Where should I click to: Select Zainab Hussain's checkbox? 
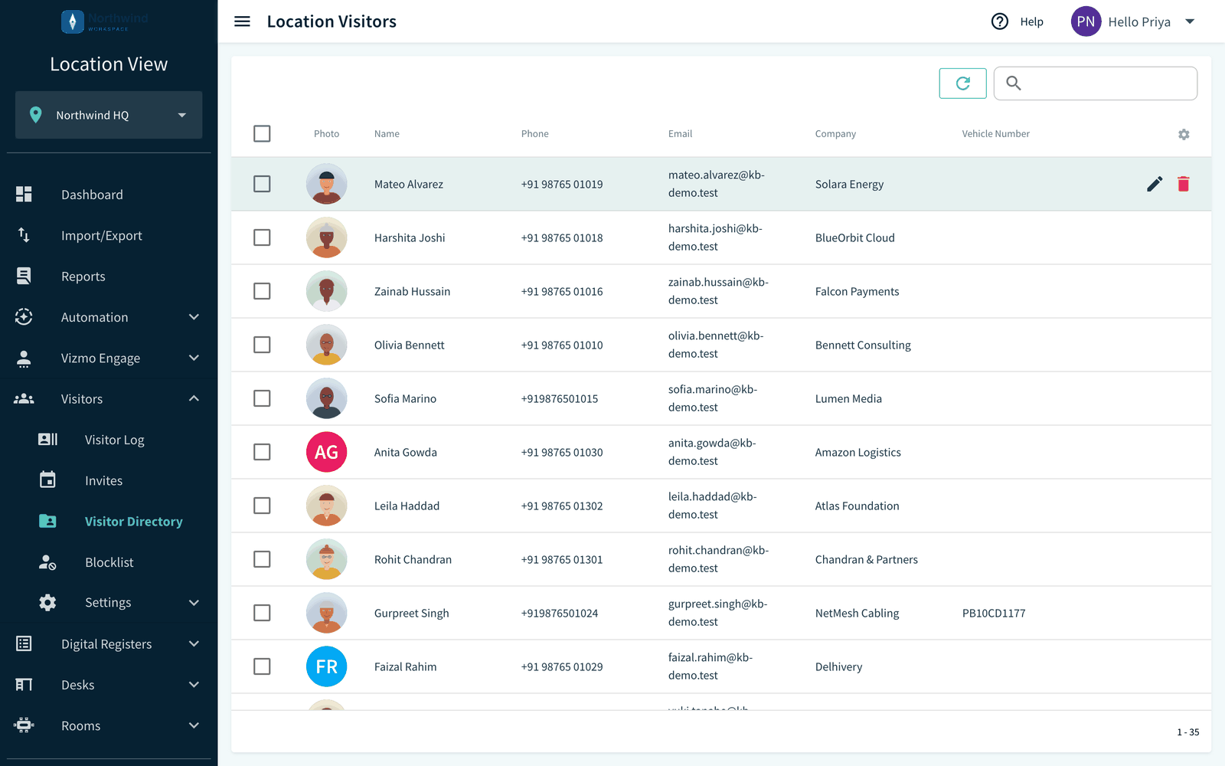(x=262, y=291)
